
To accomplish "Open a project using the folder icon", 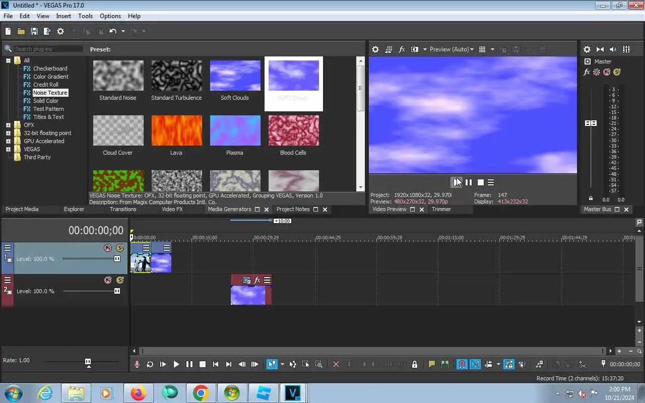I will (21, 31).
